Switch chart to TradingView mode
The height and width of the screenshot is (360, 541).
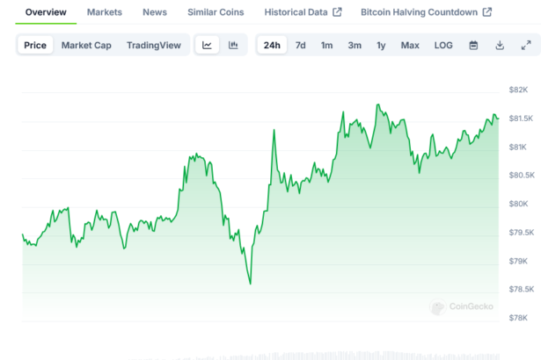click(153, 45)
